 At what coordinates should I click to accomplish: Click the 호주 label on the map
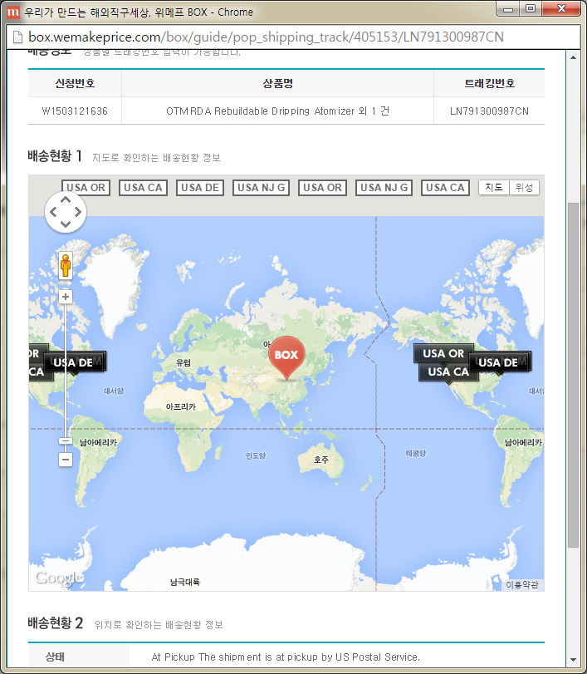click(x=321, y=460)
